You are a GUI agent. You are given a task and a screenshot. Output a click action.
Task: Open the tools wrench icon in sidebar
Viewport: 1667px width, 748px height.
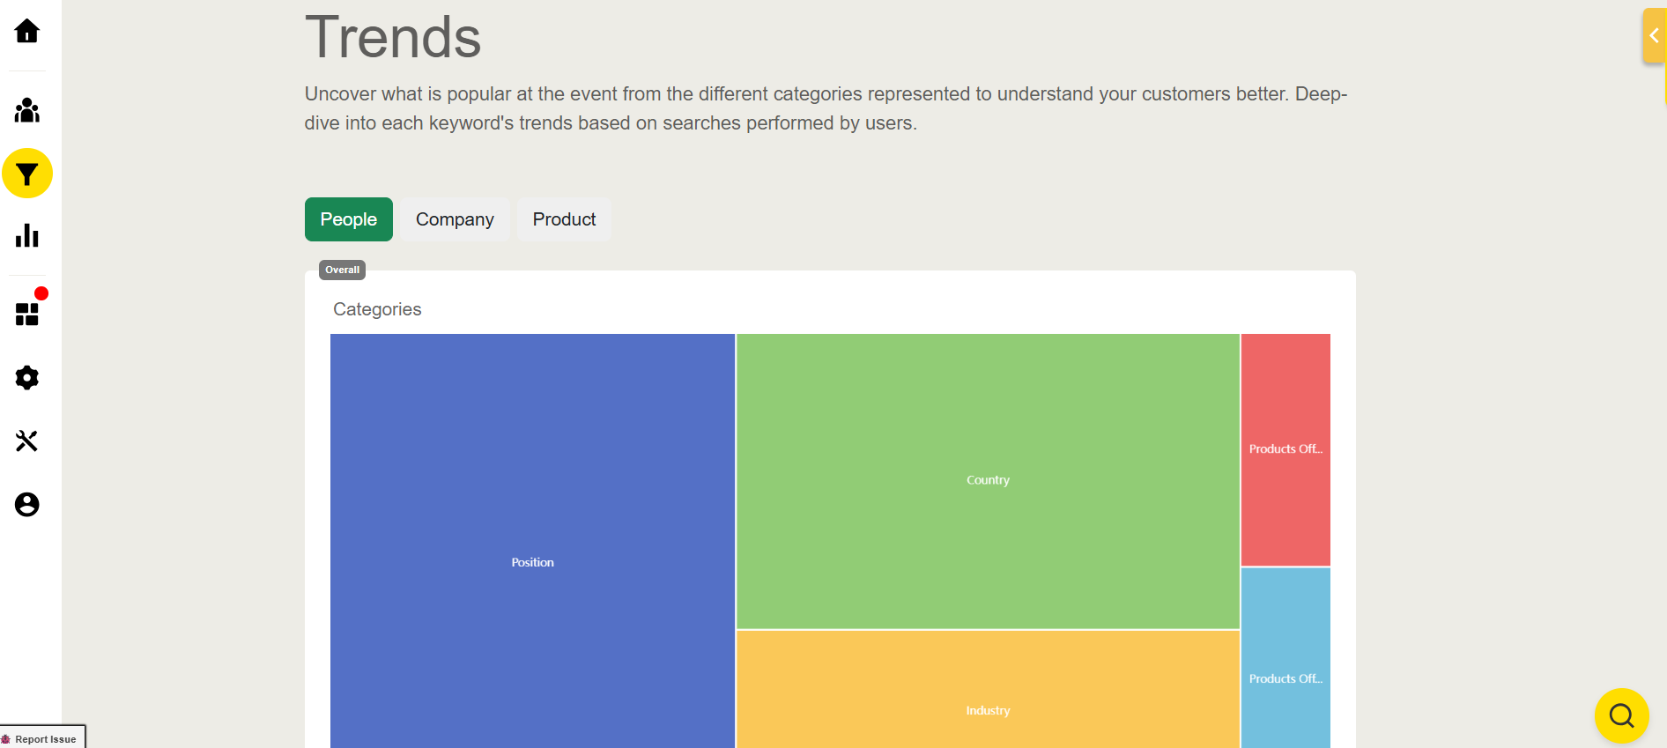coord(27,441)
